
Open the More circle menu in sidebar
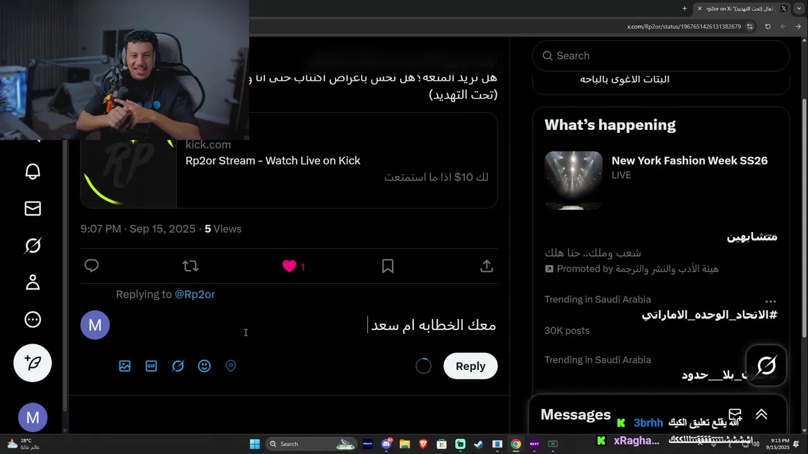(x=33, y=320)
